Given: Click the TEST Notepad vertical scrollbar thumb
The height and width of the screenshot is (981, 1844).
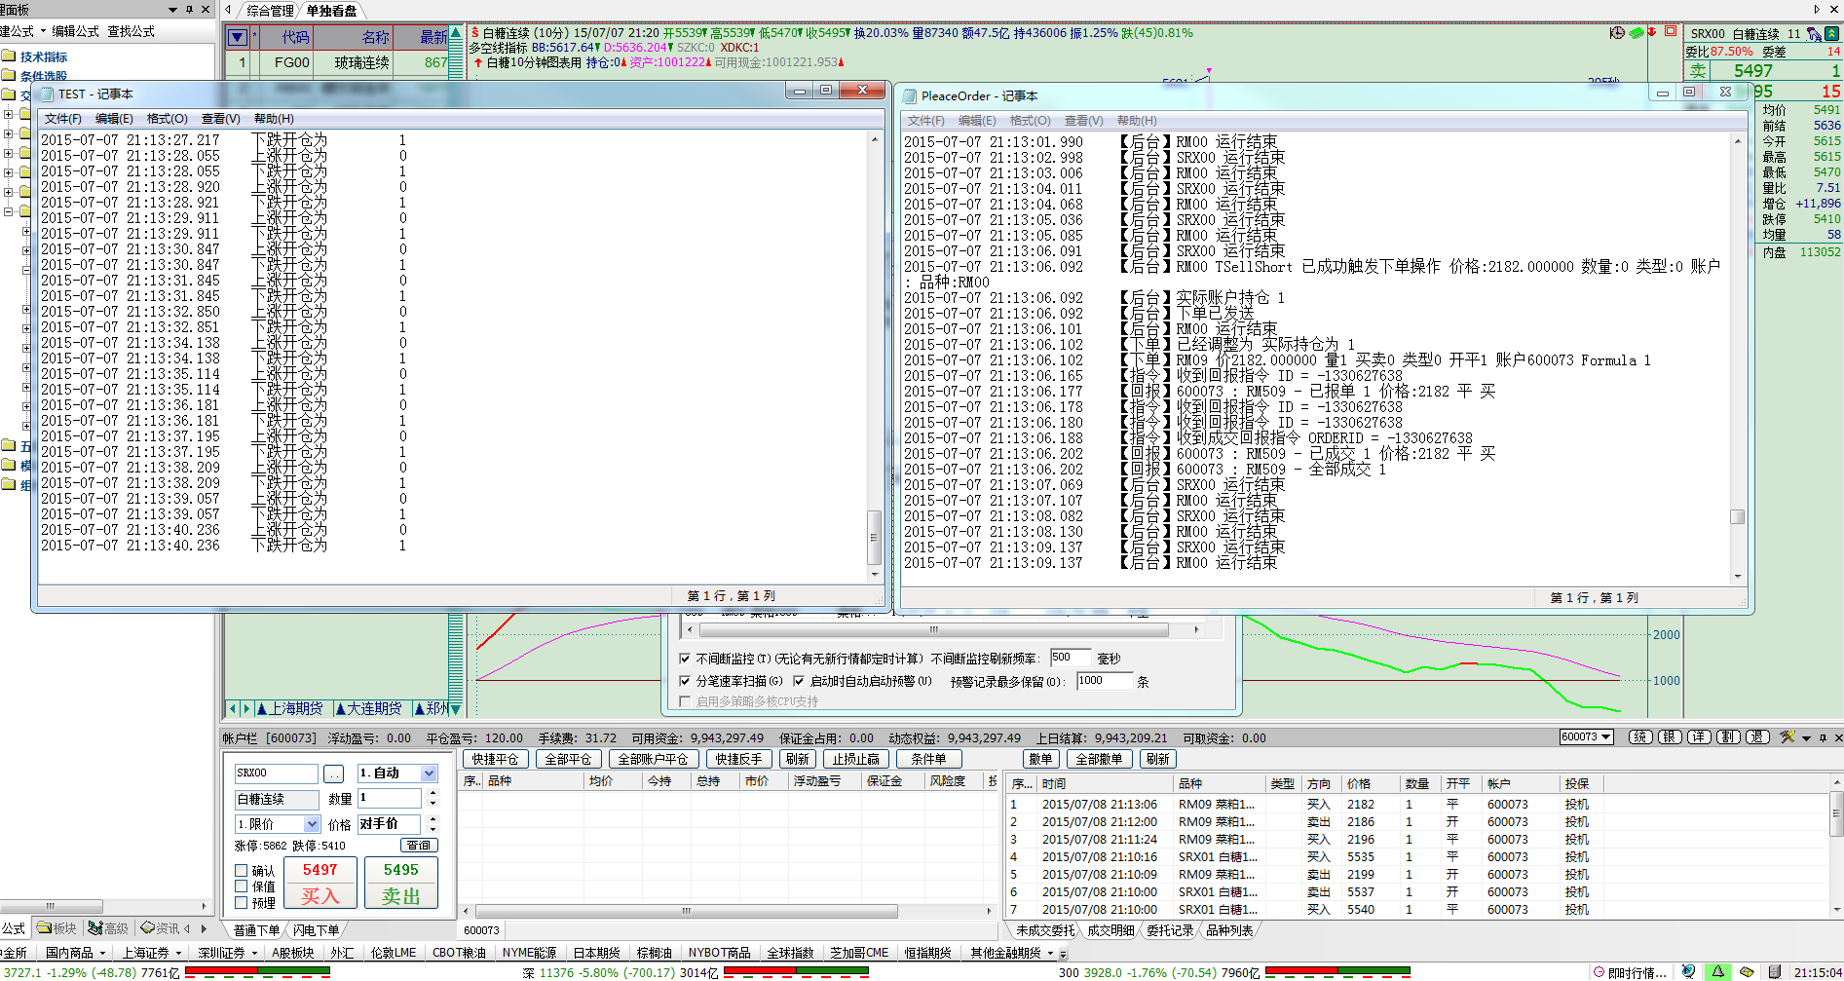Looking at the screenshot, I should tap(874, 537).
